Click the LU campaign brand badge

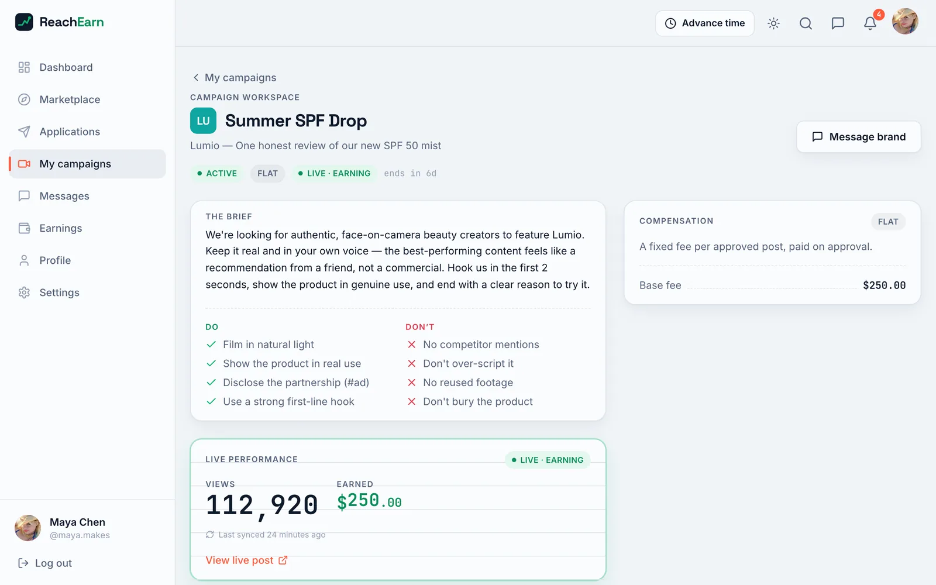click(203, 121)
